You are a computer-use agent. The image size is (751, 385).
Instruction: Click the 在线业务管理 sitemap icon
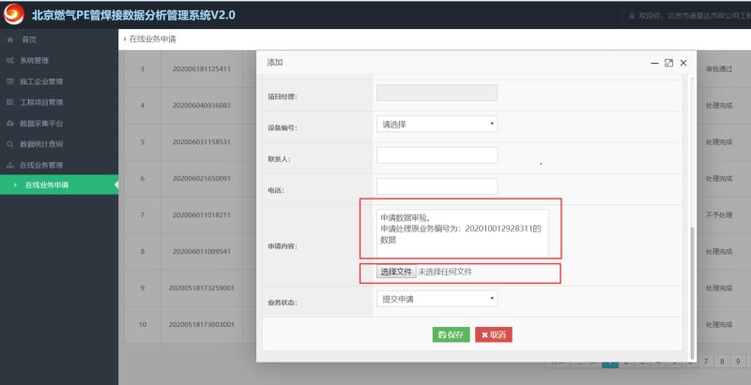tap(9, 165)
